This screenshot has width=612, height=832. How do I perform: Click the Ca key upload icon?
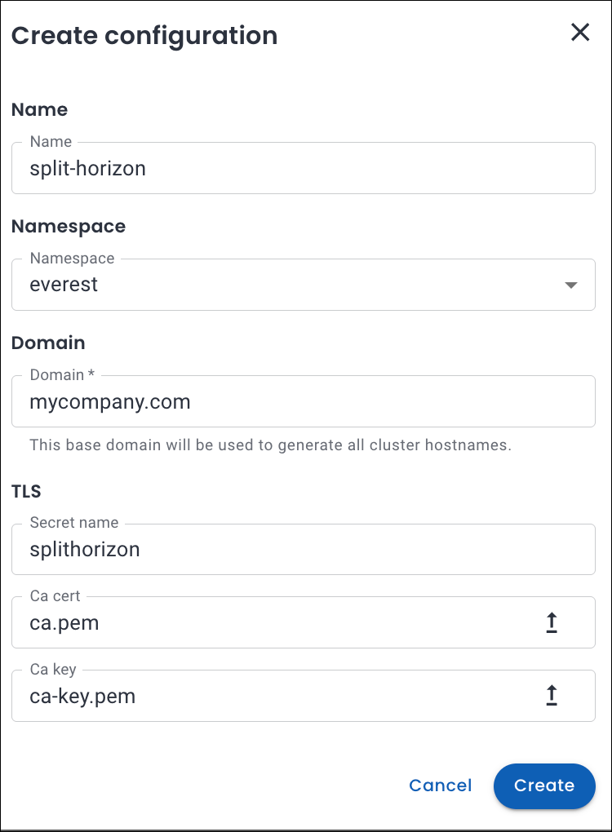pyautogui.click(x=552, y=696)
